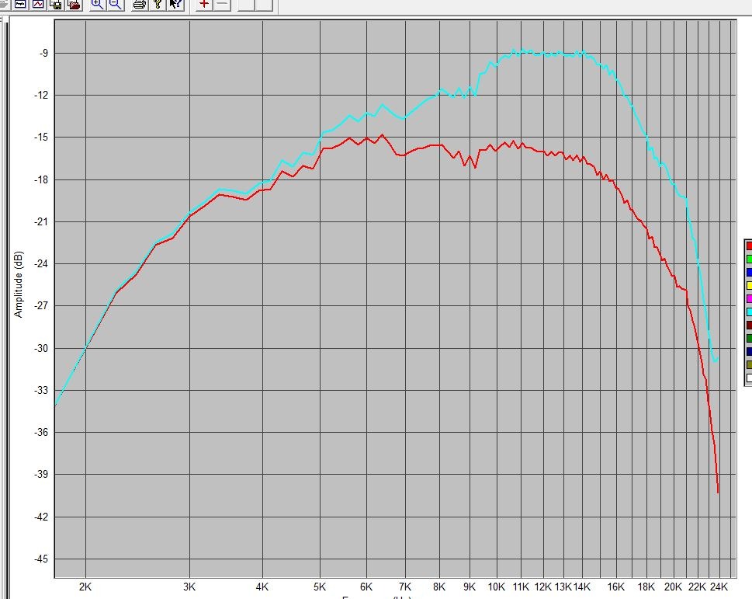Viewport: 752px width, 599px height.
Task: Click the signal/profile display icon in toolbar
Action: tap(20, 4)
